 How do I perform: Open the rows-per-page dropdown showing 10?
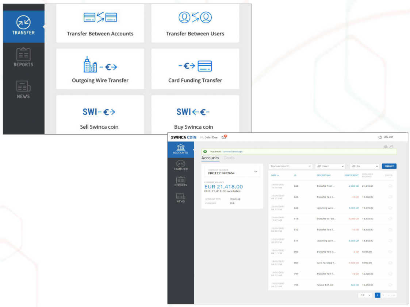(365, 295)
